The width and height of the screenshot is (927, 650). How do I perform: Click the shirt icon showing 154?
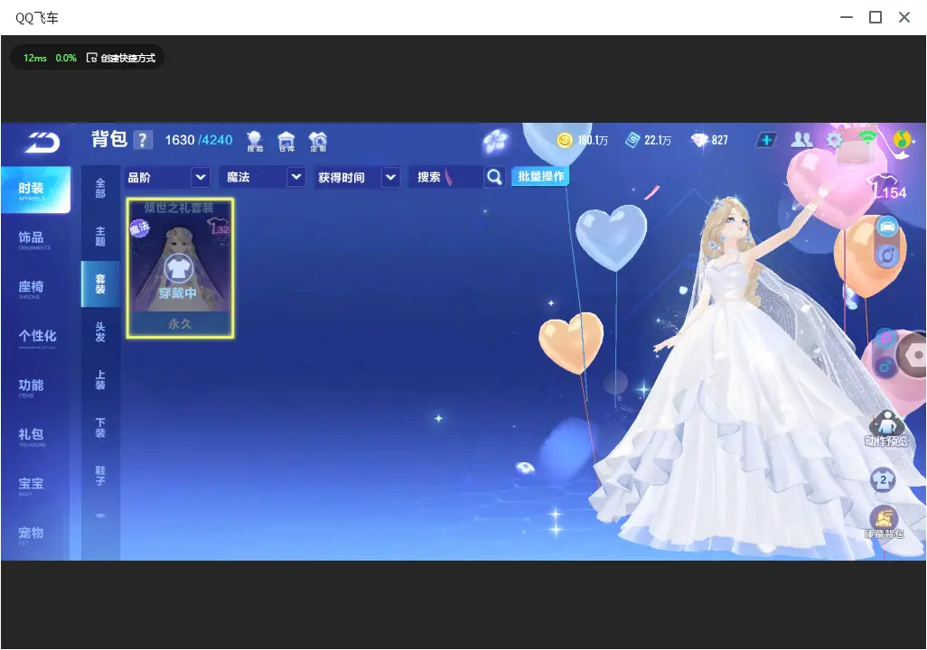coord(887,187)
